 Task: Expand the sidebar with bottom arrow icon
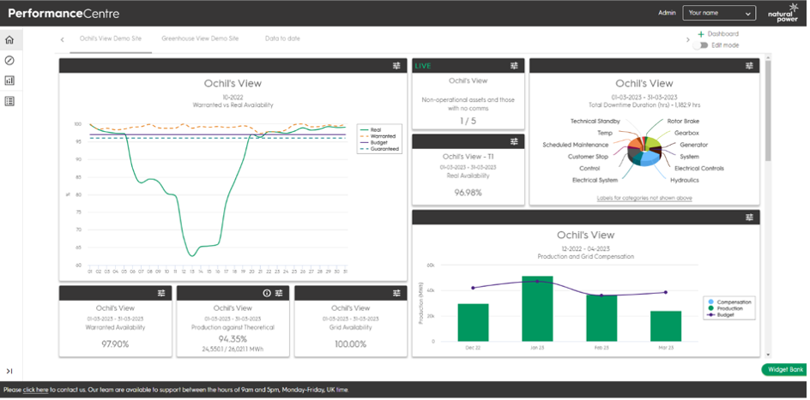coord(9,371)
